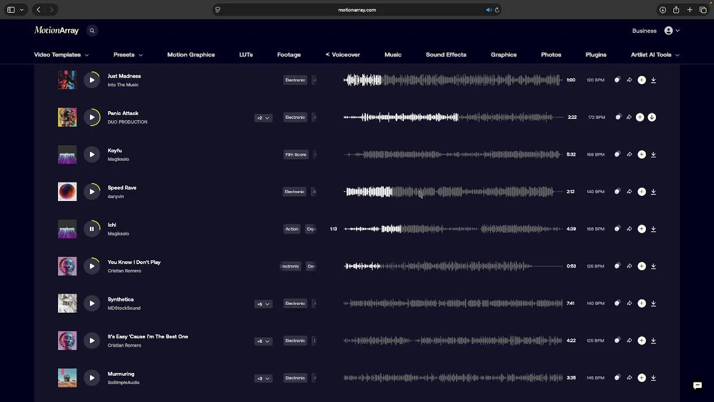The image size is (714, 402).
Task: Open artist DUO PRODUCTION's page
Action: tap(127, 122)
